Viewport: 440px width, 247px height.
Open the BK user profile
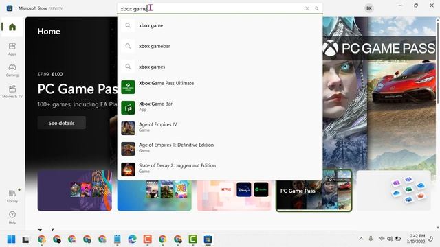click(x=369, y=8)
